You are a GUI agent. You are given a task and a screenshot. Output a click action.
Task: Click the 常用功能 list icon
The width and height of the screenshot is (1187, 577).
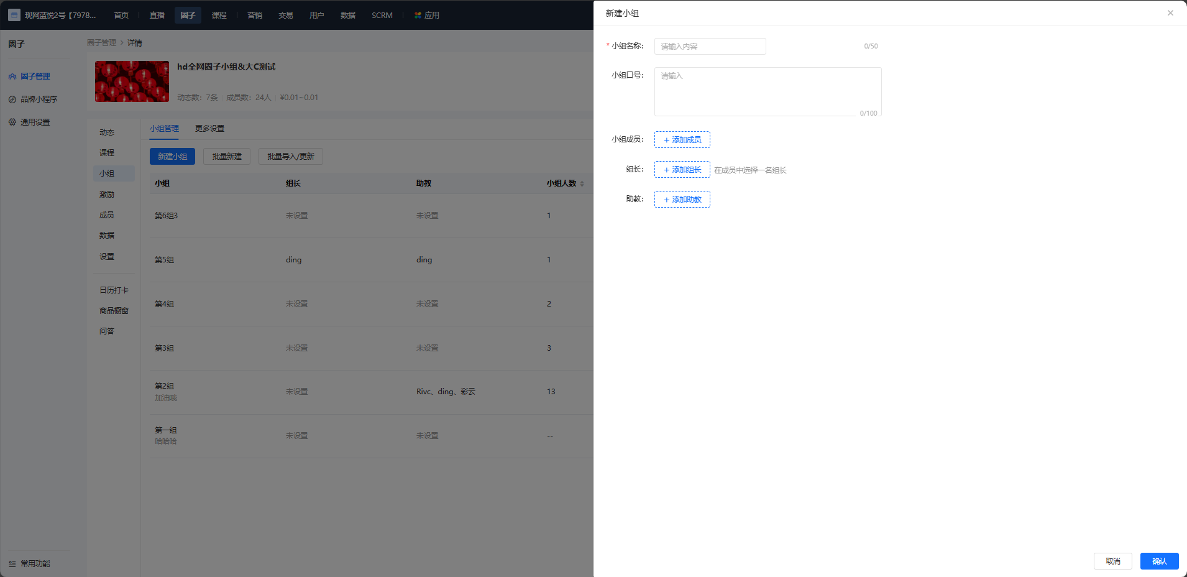click(x=12, y=564)
